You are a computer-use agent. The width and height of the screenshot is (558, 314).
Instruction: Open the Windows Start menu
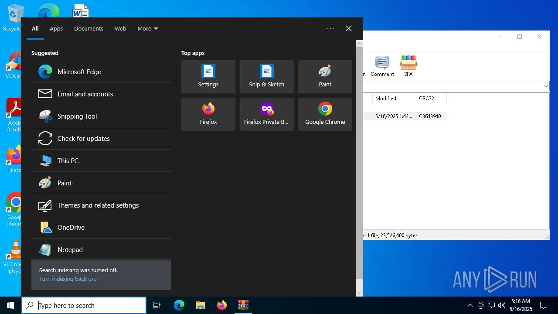10,305
